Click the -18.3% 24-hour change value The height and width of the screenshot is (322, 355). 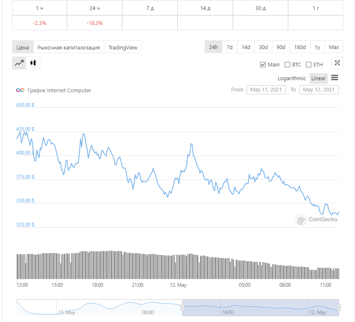point(95,23)
